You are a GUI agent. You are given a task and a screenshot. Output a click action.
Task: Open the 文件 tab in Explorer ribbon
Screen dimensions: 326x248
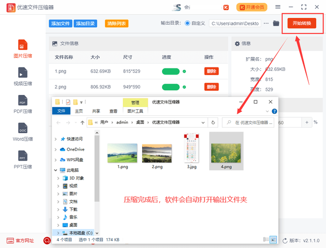click(x=61, y=111)
